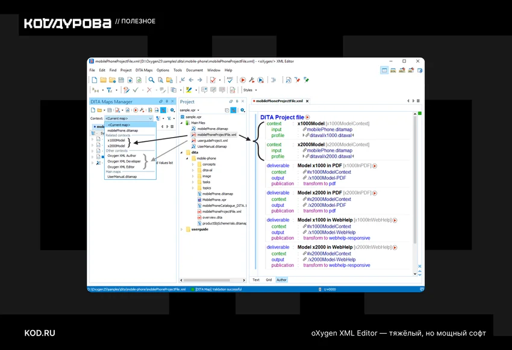The width and height of the screenshot is (512, 350).
Task: Click the Back arrow navigation icon
Action: click(x=191, y=80)
